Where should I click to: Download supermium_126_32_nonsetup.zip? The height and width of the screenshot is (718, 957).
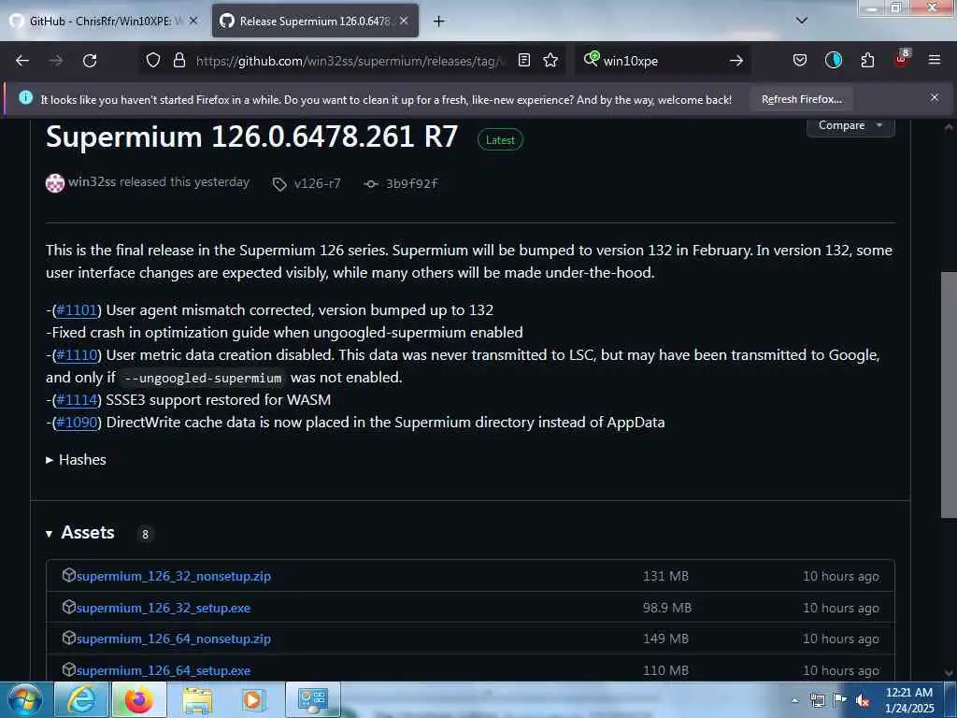173,576
